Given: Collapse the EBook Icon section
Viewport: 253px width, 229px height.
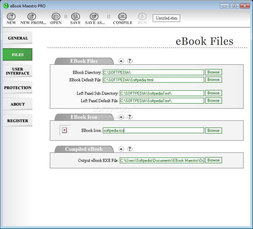Looking at the screenshot, I should coord(121,117).
